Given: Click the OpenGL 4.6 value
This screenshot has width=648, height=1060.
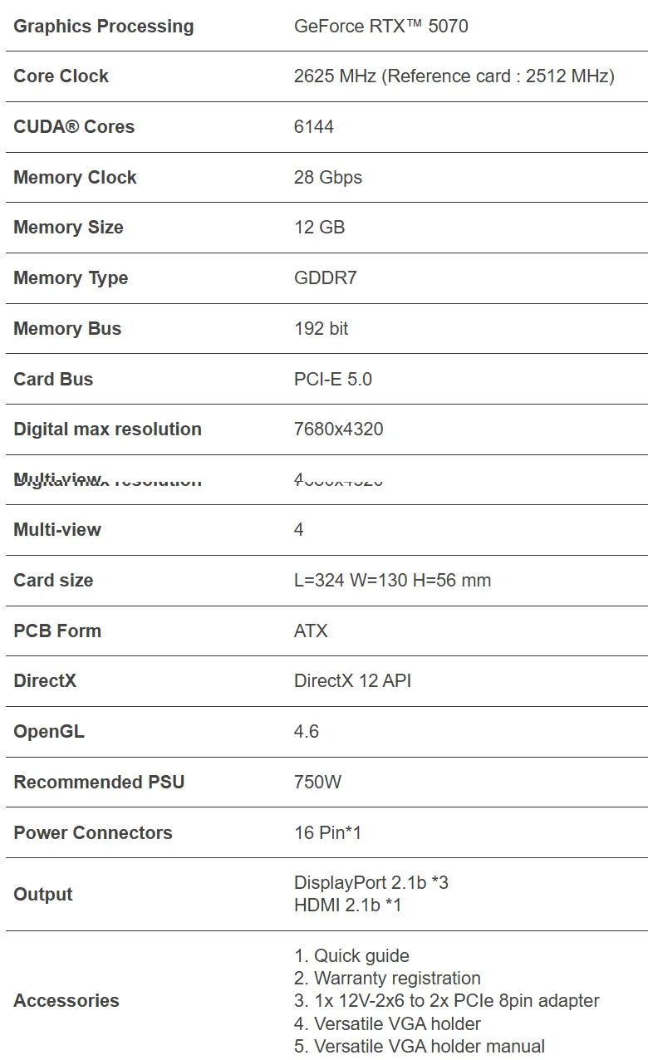Looking at the screenshot, I should 307,732.
